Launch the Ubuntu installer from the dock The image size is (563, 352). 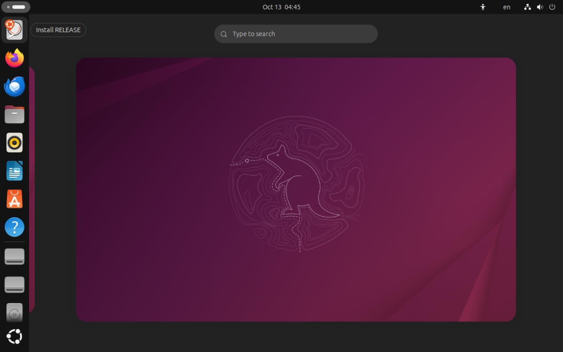(15, 30)
